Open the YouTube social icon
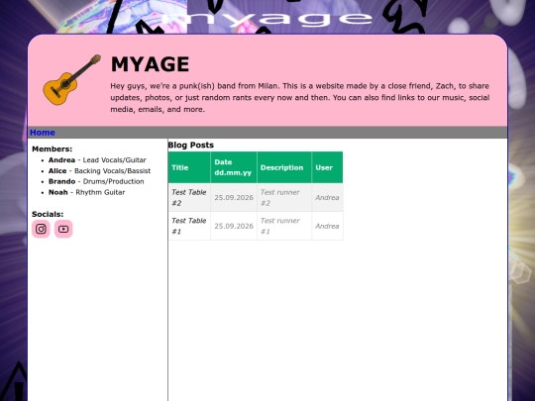This screenshot has width=535, height=401. click(x=63, y=229)
